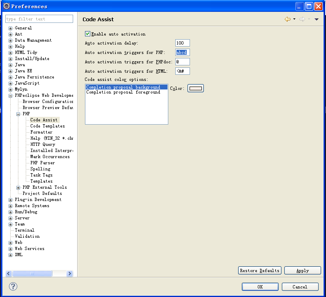Open the Color swatch picker
Screen dimensions: 326x297
[195, 88]
